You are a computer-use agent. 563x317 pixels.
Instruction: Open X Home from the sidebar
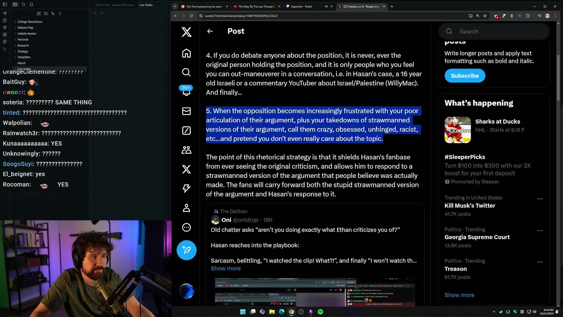coord(186,53)
